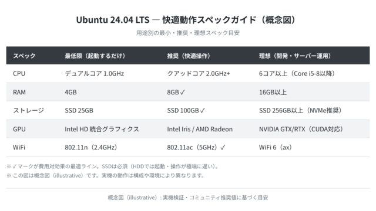Click the '8GB✓' cell
Viewport: 376px width, 211px height.
click(176, 92)
